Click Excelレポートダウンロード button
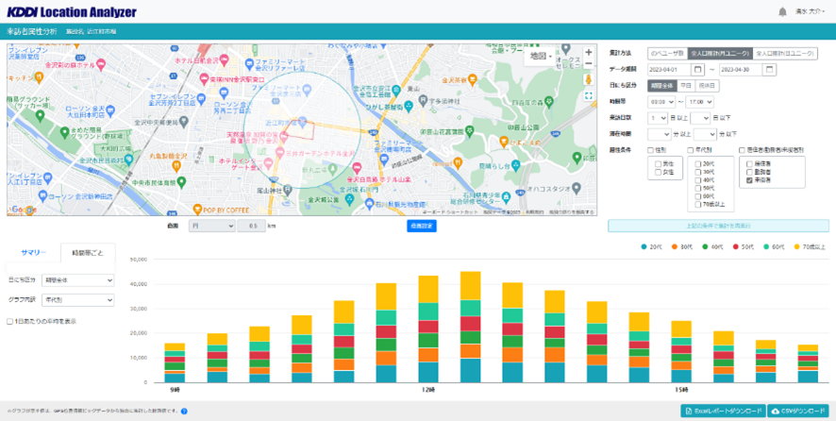This screenshot has width=836, height=421. 723,411
